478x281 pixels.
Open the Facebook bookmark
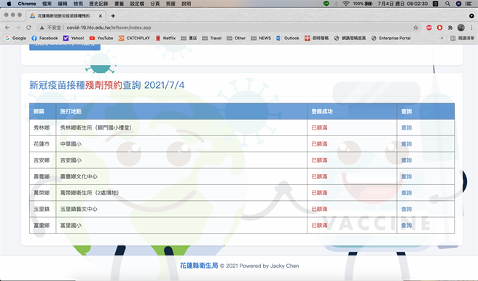point(44,38)
